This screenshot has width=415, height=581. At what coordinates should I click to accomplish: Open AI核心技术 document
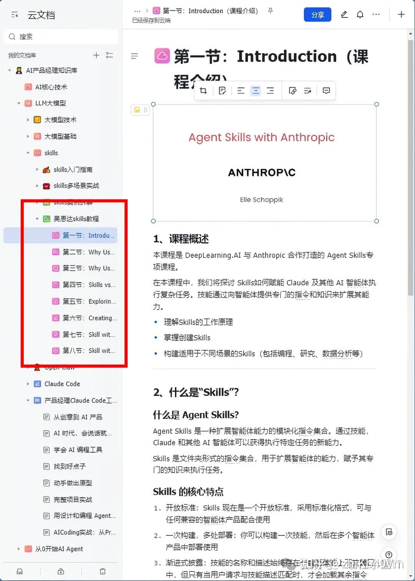(x=51, y=87)
